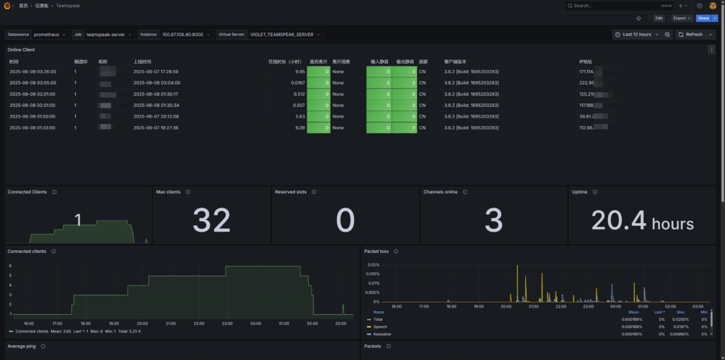Sort table by 频道ID column header
The image size is (725, 360).
pyautogui.click(x=81, y=62)
